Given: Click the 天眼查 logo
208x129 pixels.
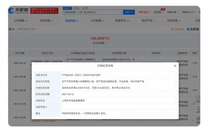Looking at the screenshot, I should coord(18,11).
